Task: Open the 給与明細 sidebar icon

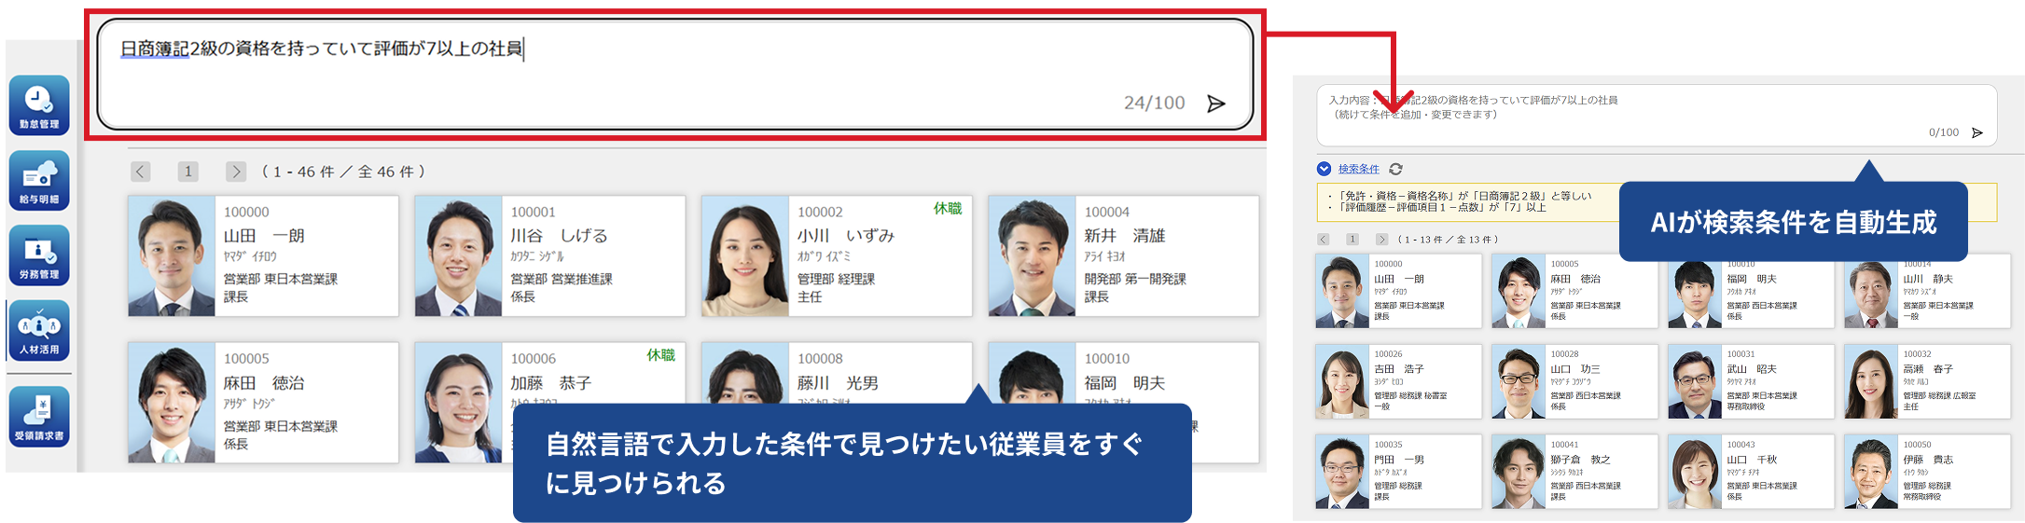Action: point(39,180)
